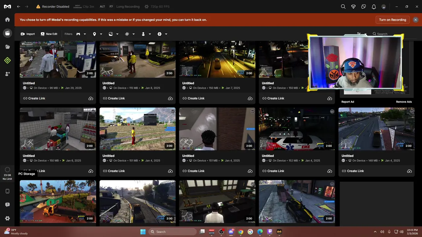Open the notifications bell
The height and width of the screenshot is (237, 422).
374,7
